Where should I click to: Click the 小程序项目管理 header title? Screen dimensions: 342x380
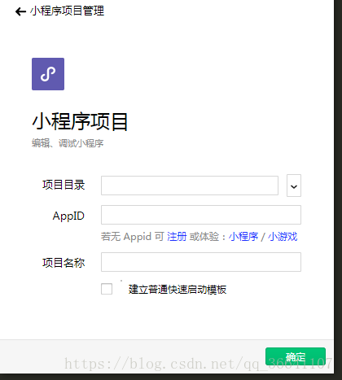pos(67,11)
